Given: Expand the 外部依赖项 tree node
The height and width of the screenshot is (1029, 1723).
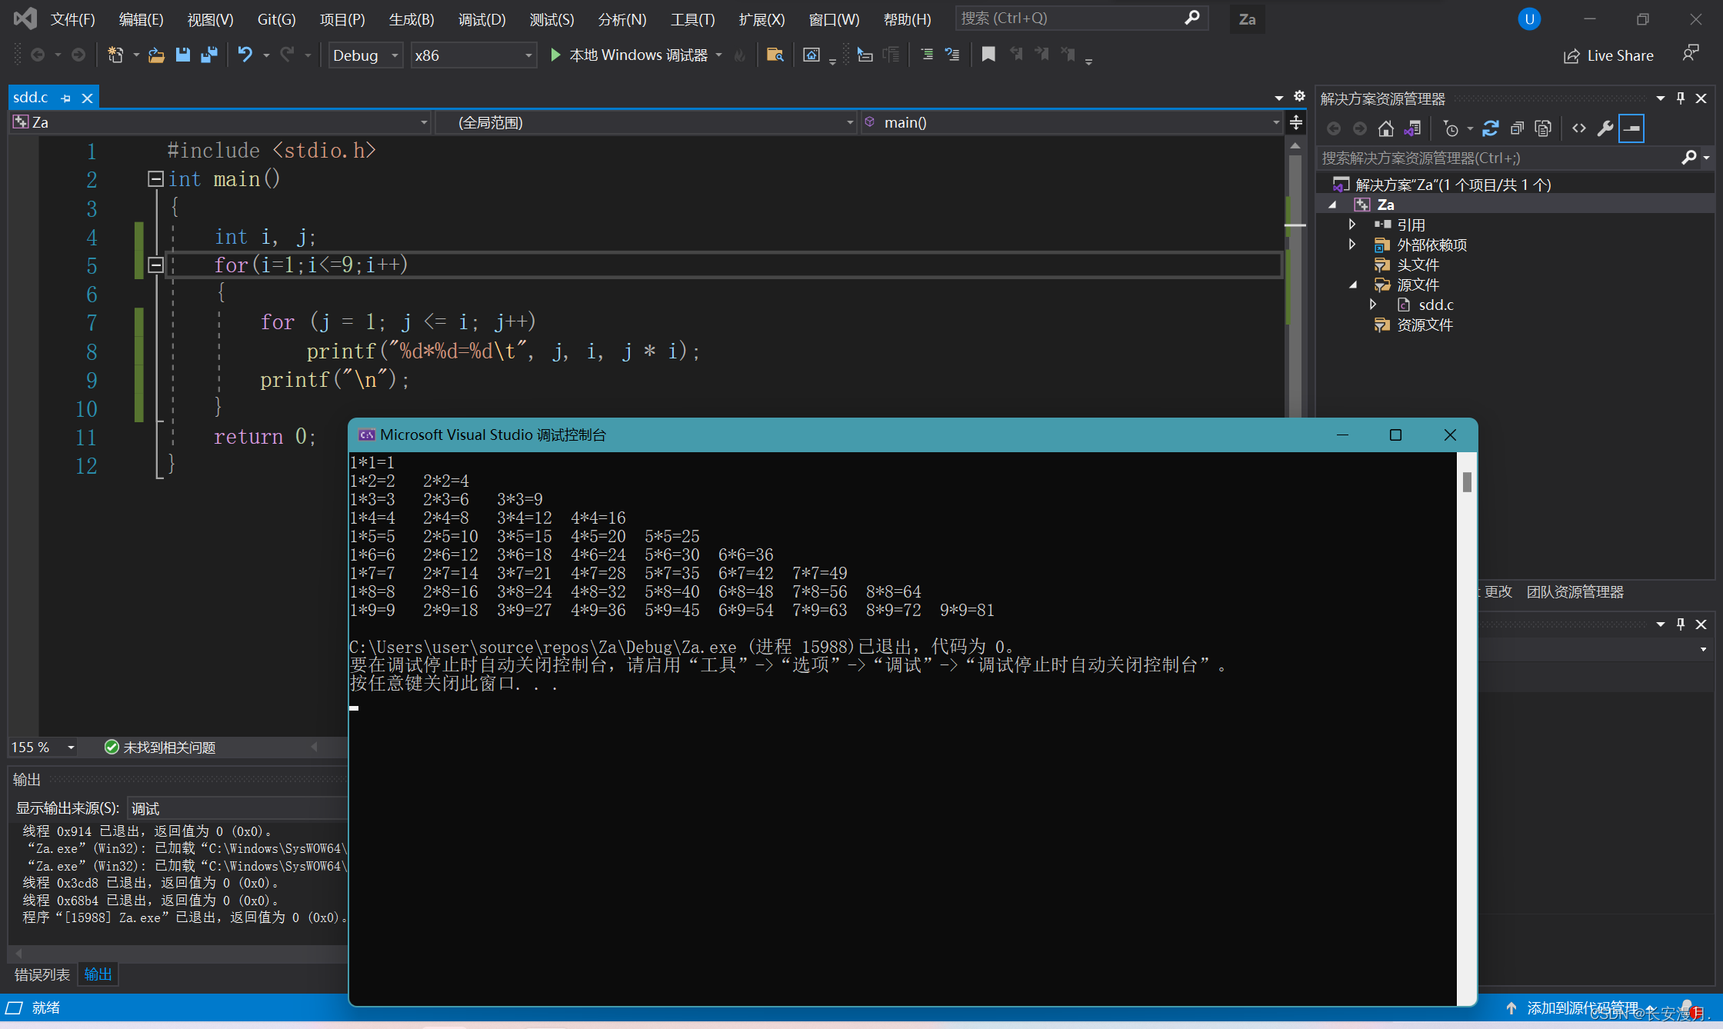Looking at the screenshot, I should coord(1352,245).
